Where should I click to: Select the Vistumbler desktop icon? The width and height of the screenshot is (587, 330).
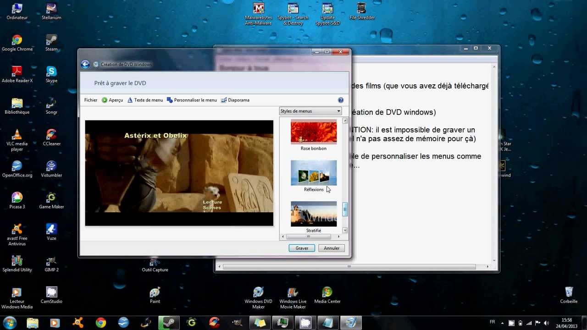pos(51,169)
